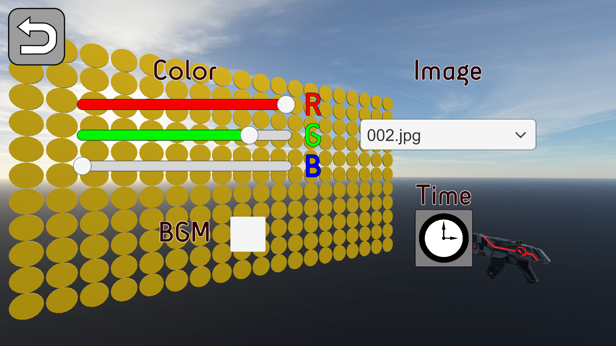
Task: Click the BGM label text
Action: pyautogui.click(x=185, y=232)
